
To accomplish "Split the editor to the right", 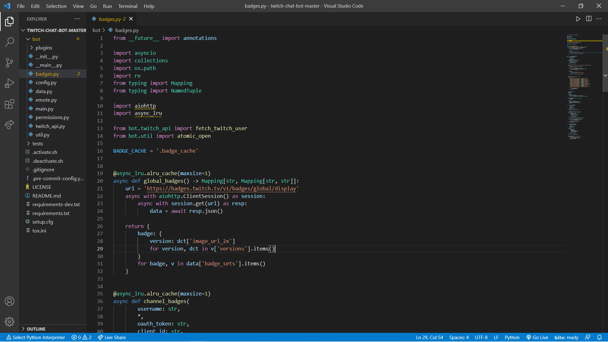I will (589, 19).
